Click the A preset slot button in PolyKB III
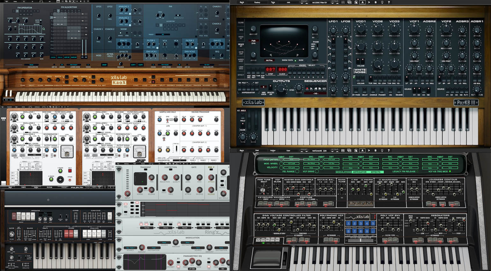Viewport: 491px width, 271px height. click(363, 2)
